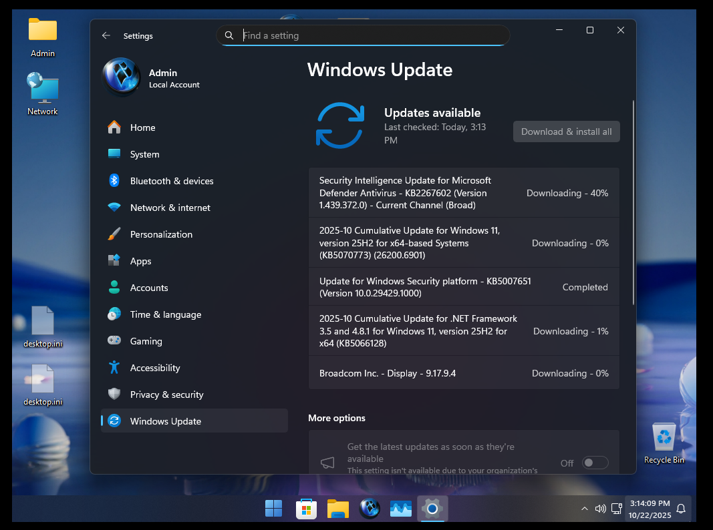
Task: Open the Start menu button
Action: (x=274, y=508)
